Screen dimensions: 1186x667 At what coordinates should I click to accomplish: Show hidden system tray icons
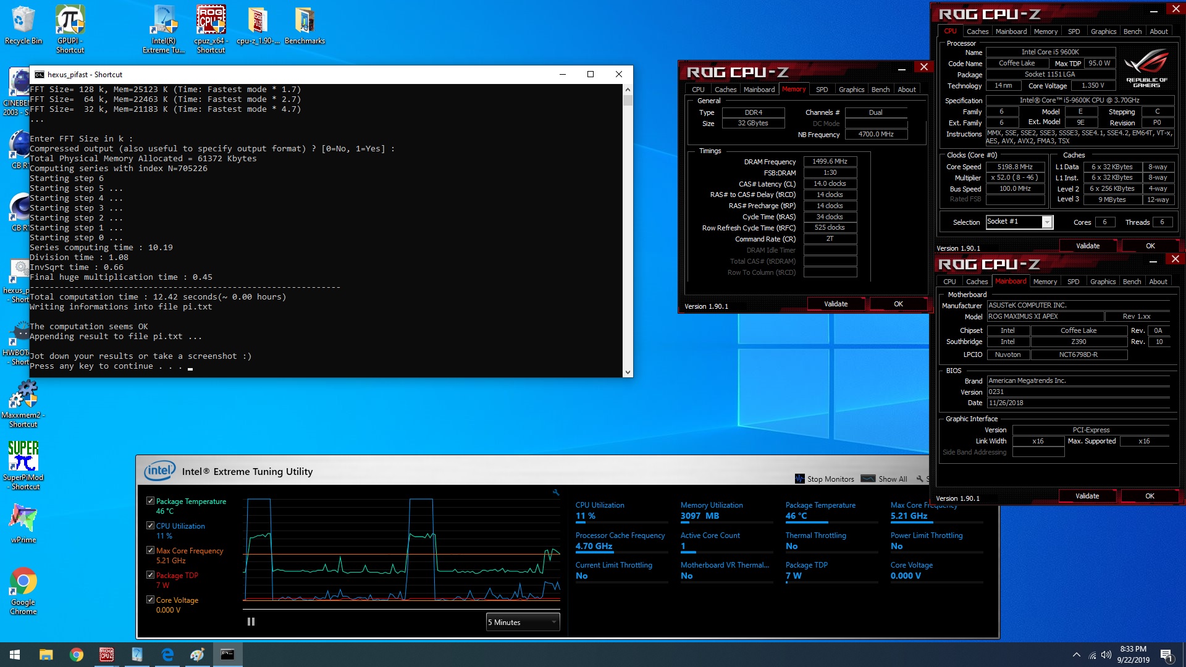tap(1076, 655)
